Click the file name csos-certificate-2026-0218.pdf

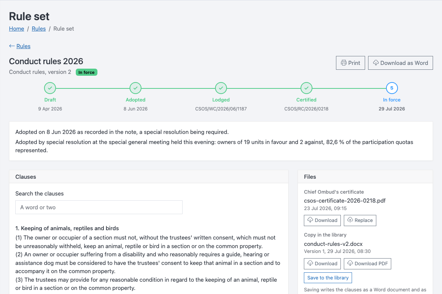point(345,201)
